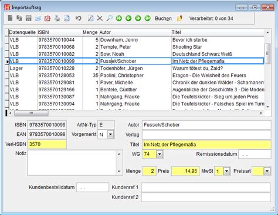
Task: Click the Notiz text area
Action: (72, 163)
